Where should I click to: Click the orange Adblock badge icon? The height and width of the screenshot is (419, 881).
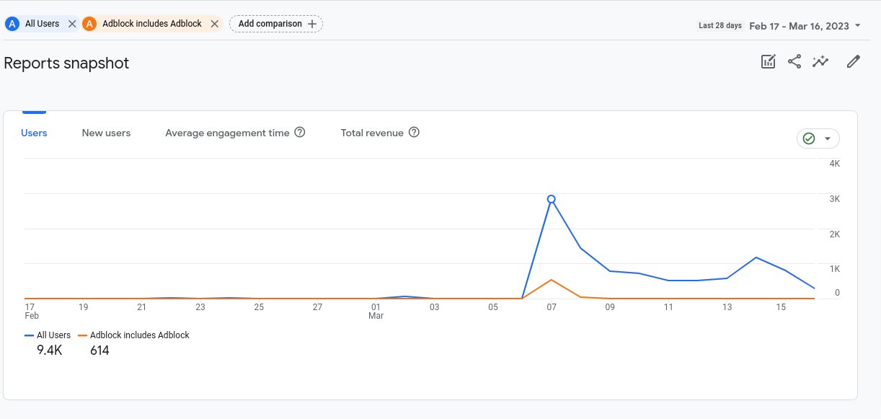(89, 24)
